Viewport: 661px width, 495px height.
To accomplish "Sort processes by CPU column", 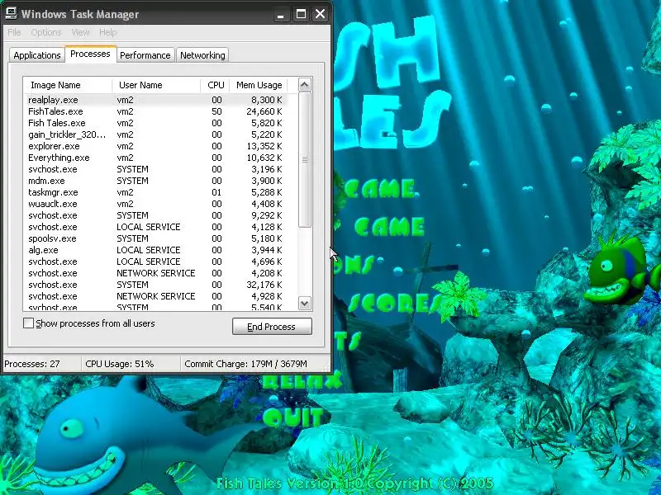I will tap(215, 85).
